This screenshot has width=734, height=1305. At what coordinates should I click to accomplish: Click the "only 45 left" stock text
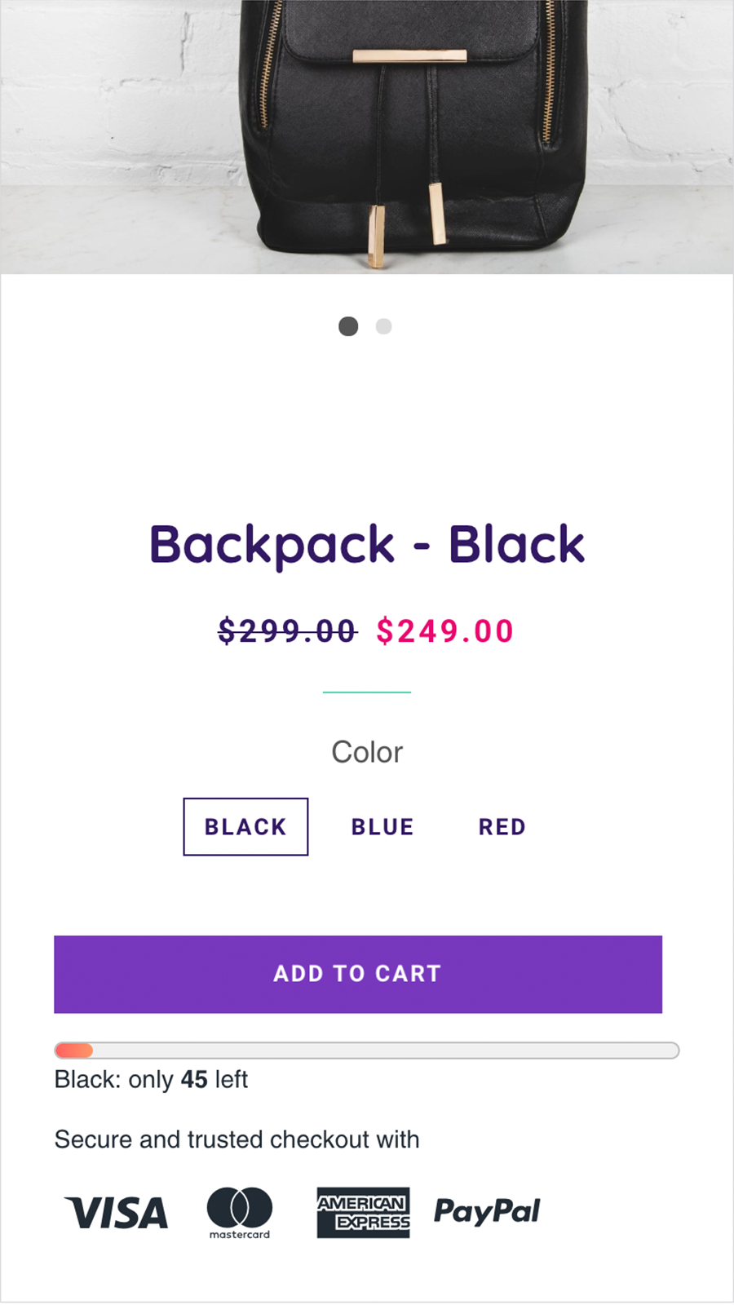pos(151,1080)
